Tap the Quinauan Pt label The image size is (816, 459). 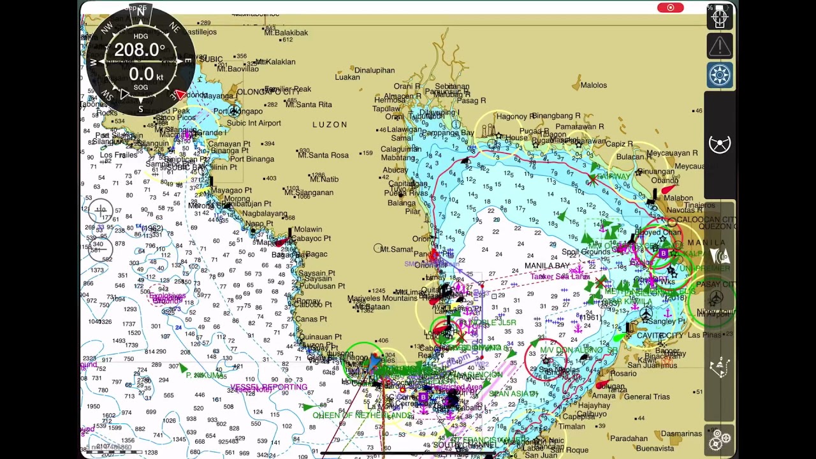pos(321,337)
